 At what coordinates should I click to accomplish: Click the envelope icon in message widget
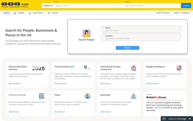pyautogui.click(x=164, y=119)
